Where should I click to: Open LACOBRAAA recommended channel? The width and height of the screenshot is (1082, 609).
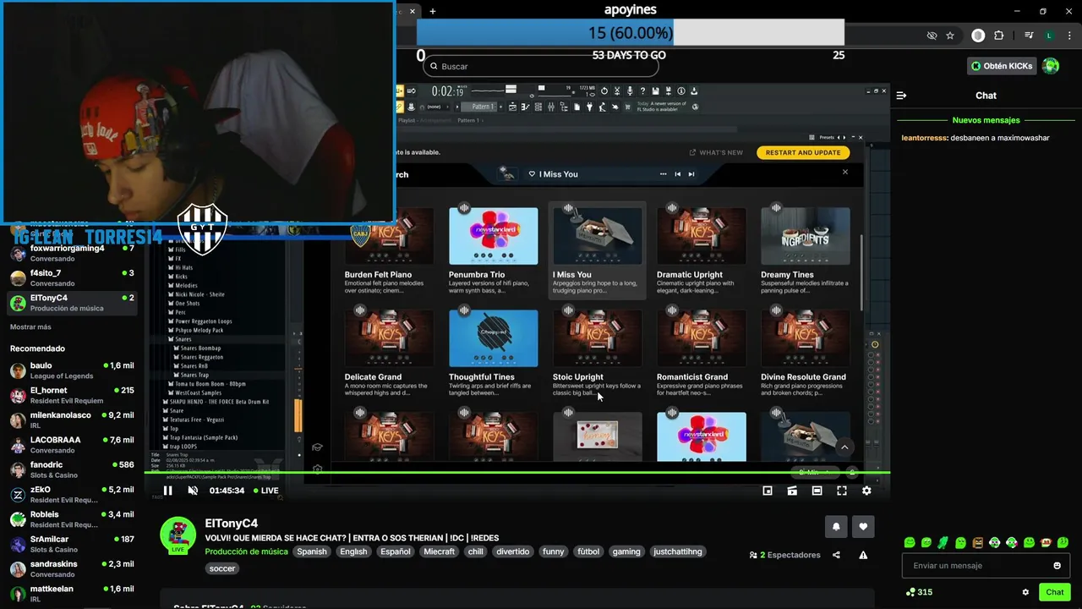pyautogui.click(x=71, y=445)
